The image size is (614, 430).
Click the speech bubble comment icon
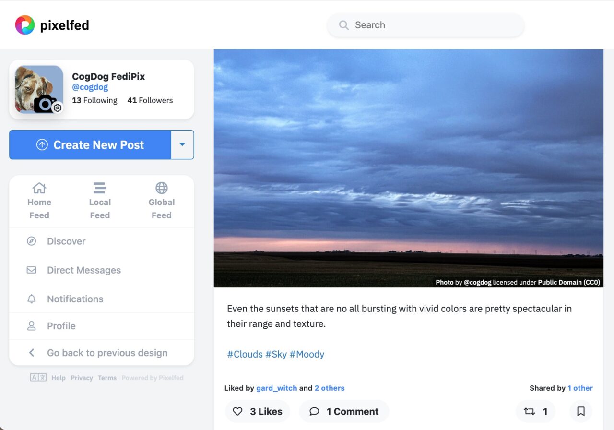coord(314,411)
